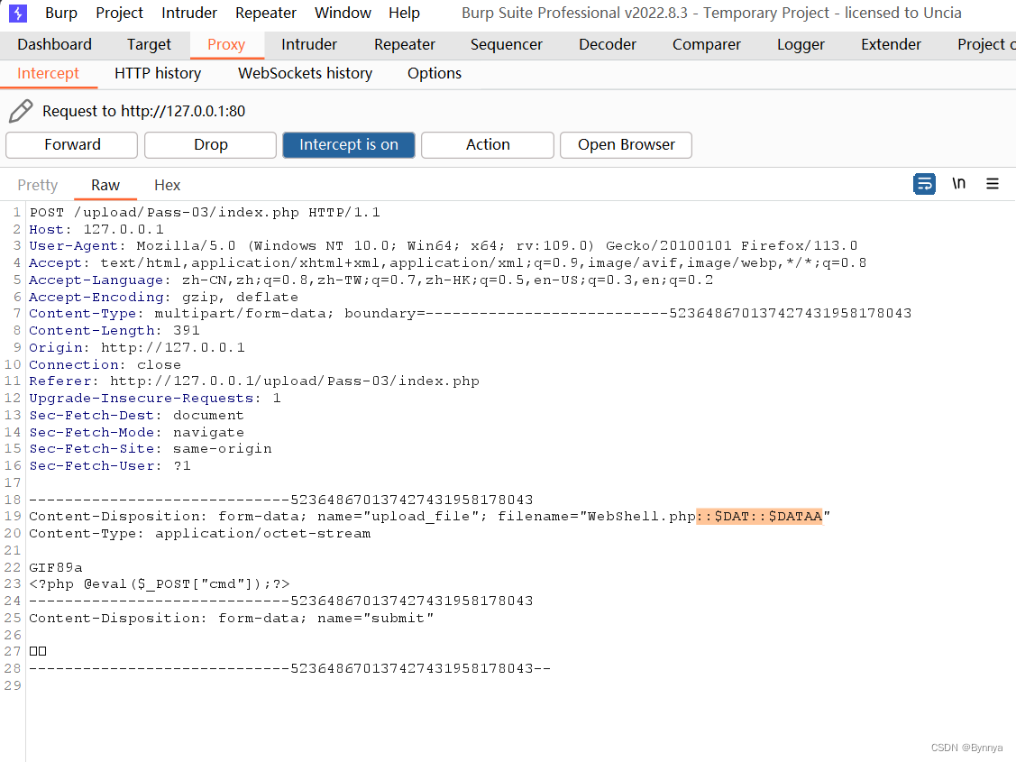The height and width of the screenshot is (762, 1016).
Task: Switch to the Project options tab
Action: click(984, 45)
